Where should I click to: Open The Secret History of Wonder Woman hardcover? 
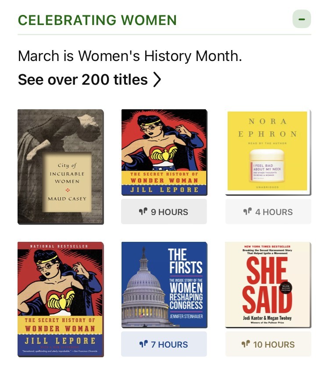click(x=164, y=152)
